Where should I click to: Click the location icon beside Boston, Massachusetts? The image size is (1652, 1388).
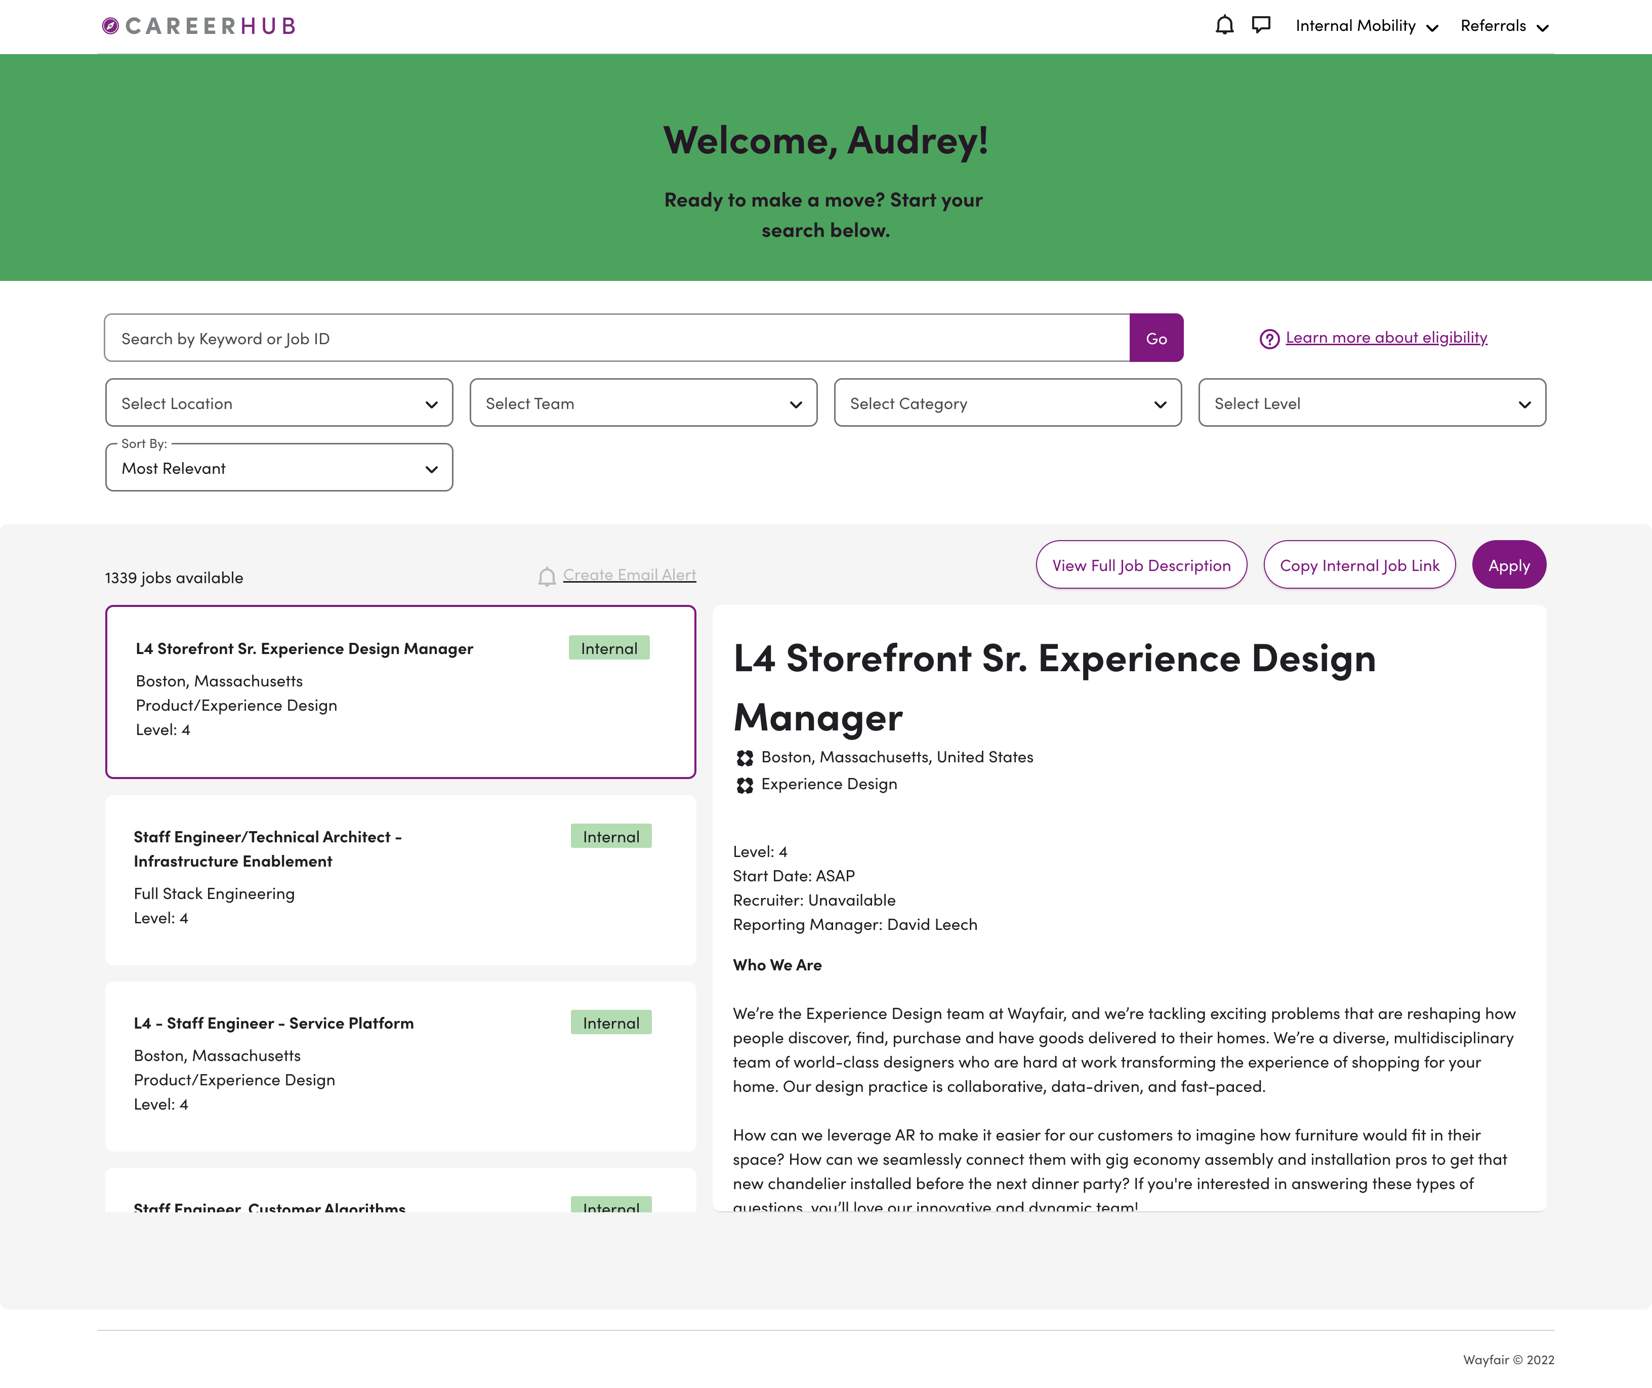[x=744, y=758]
